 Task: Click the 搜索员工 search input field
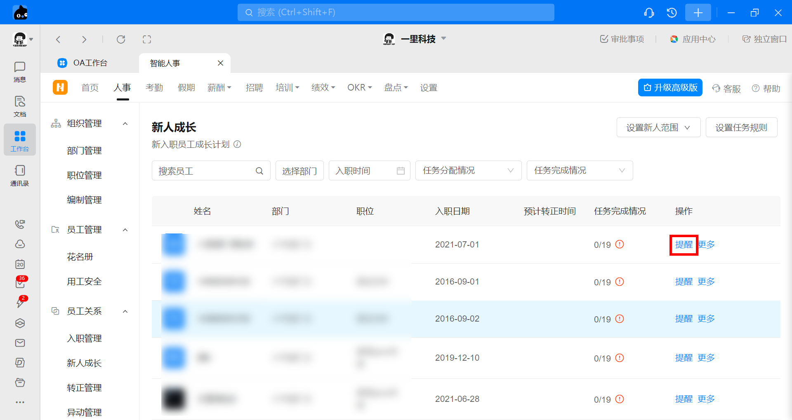click(x=204, y=171)
